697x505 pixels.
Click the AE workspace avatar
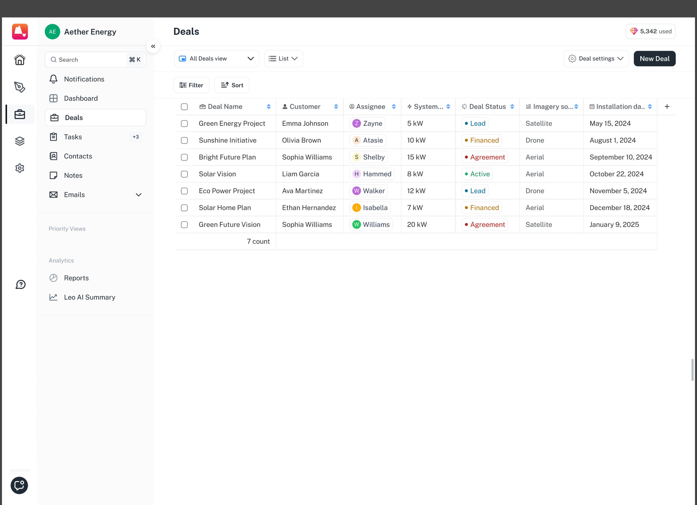tap(52, 32)
